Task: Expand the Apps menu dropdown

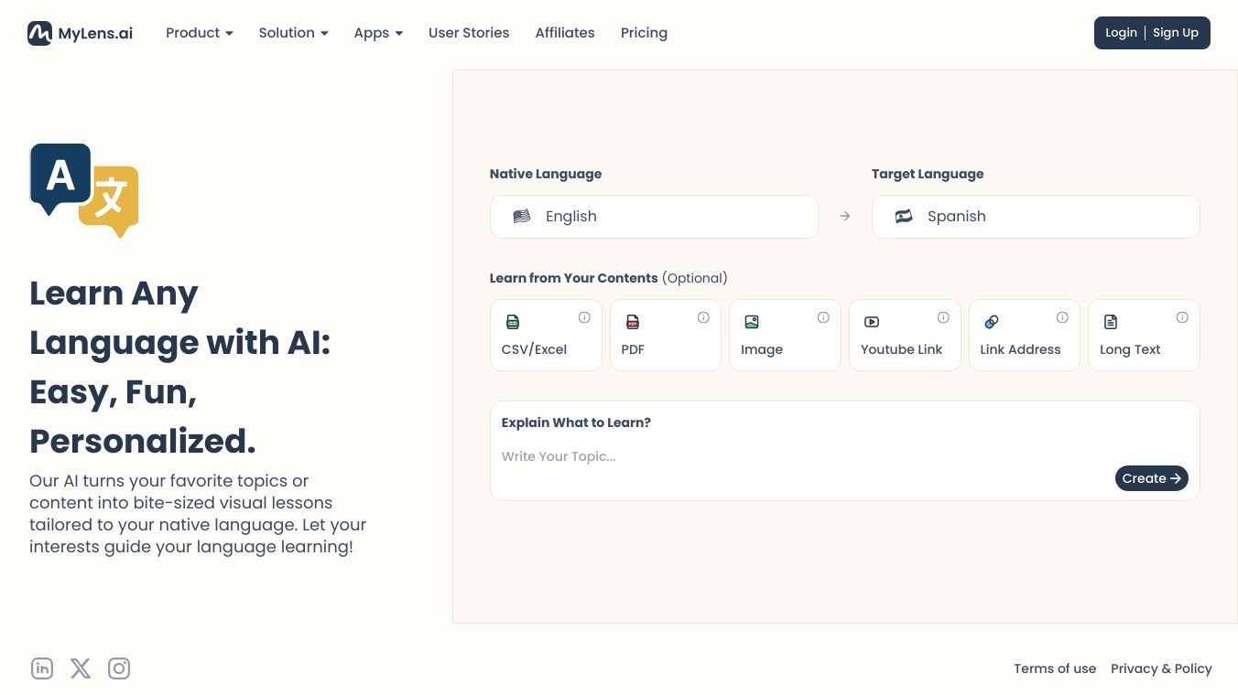Action: click(378, 33)
